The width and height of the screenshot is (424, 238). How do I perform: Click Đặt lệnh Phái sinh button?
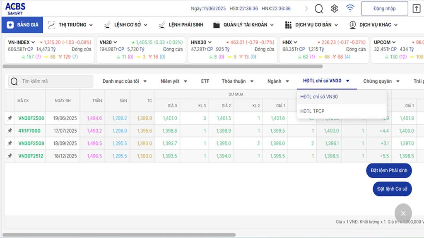[x=389, y=171]
